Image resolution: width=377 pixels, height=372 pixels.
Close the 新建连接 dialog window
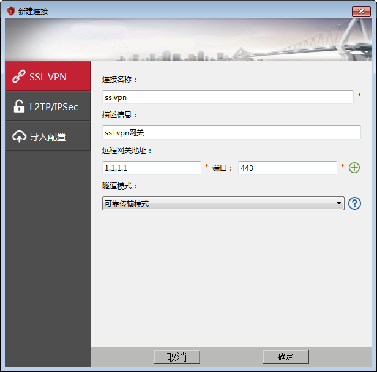pos(361,11)
